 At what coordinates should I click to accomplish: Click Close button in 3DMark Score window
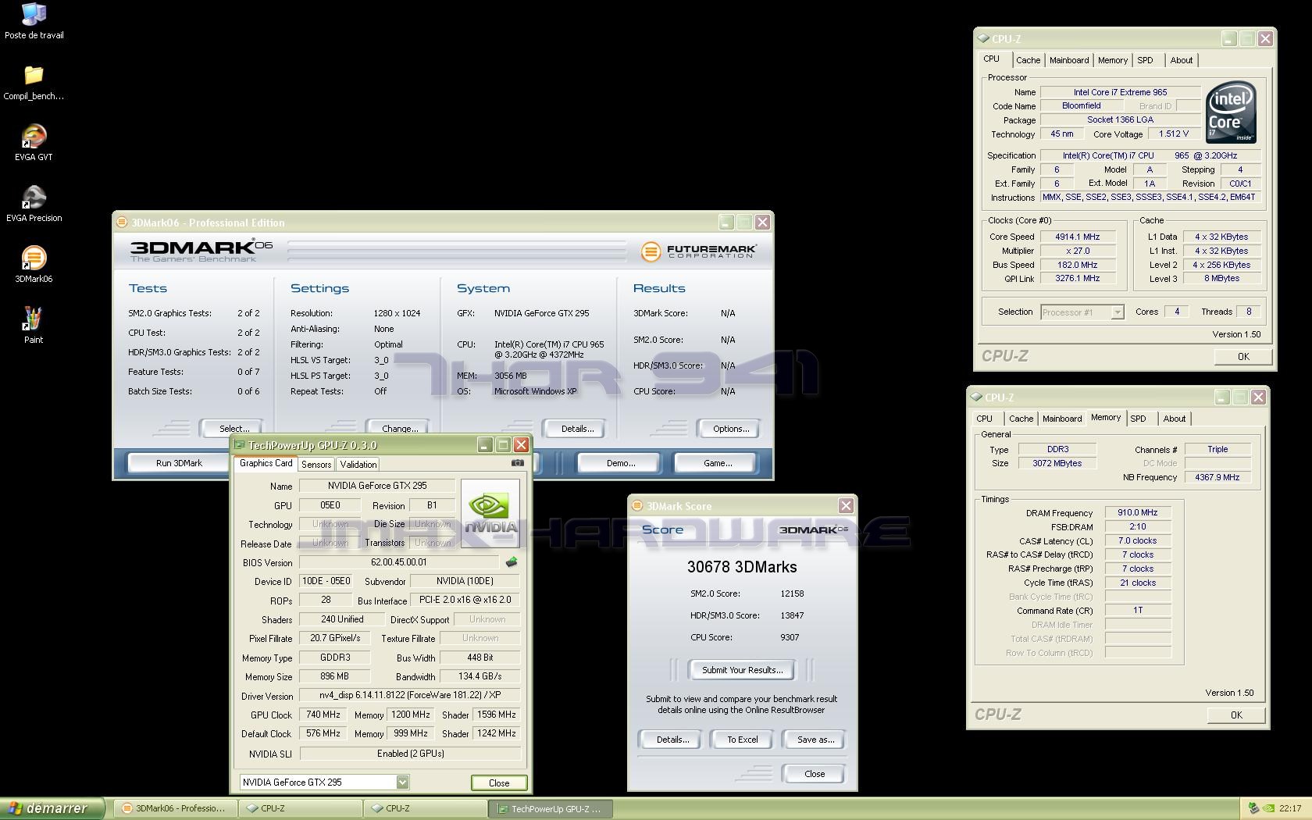tap(815, 774)
